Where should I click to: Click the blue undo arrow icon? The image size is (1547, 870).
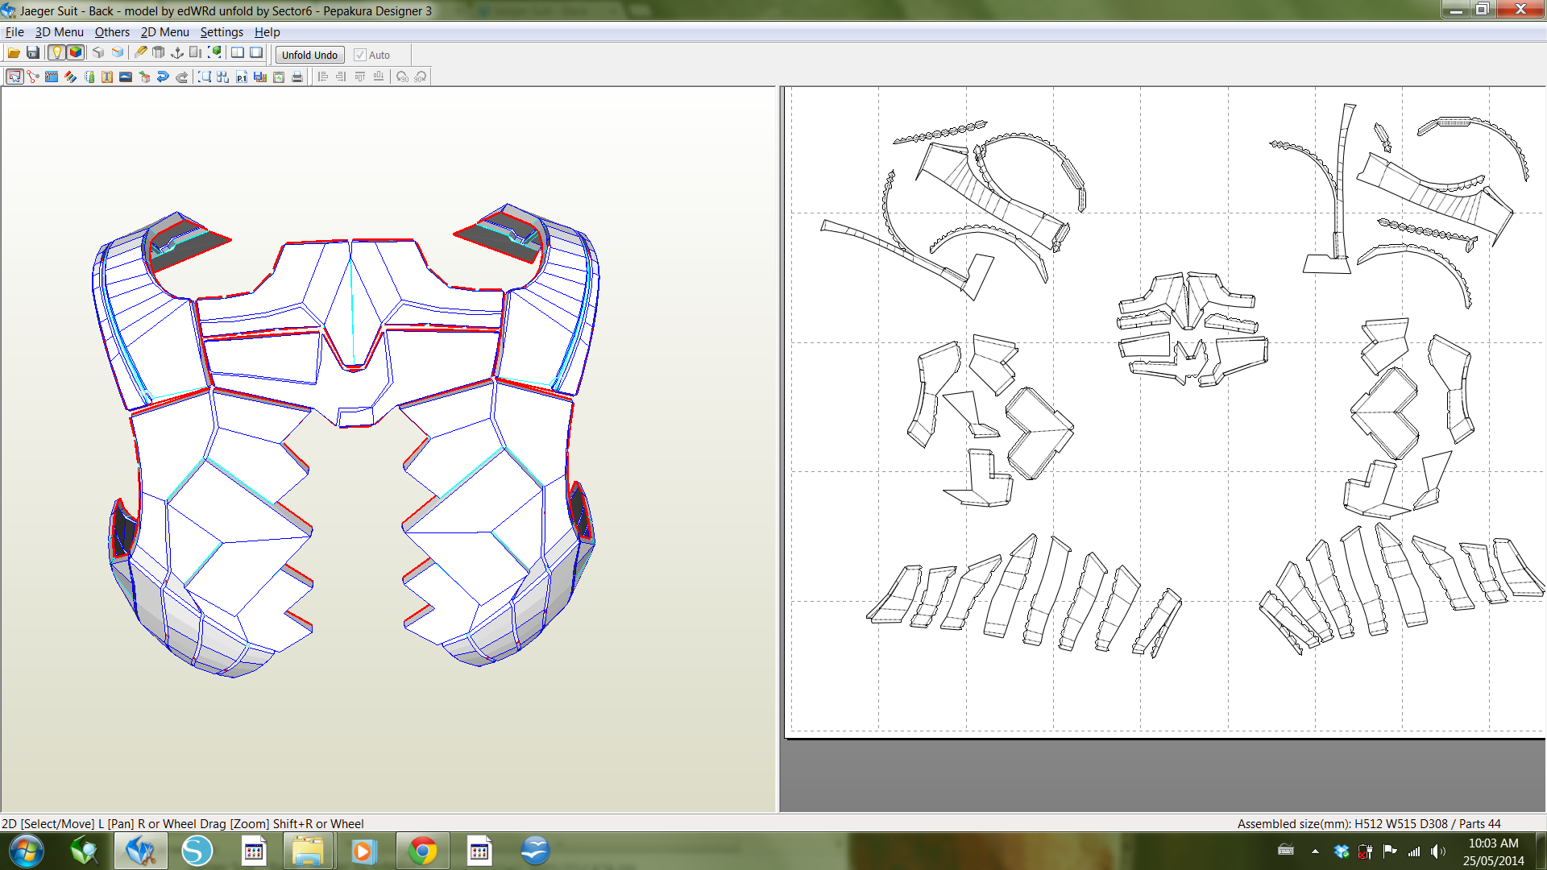point(163,77)
